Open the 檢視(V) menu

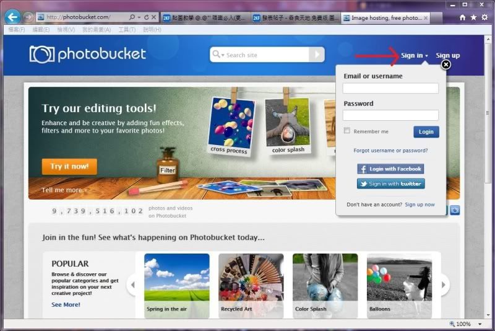66,29
